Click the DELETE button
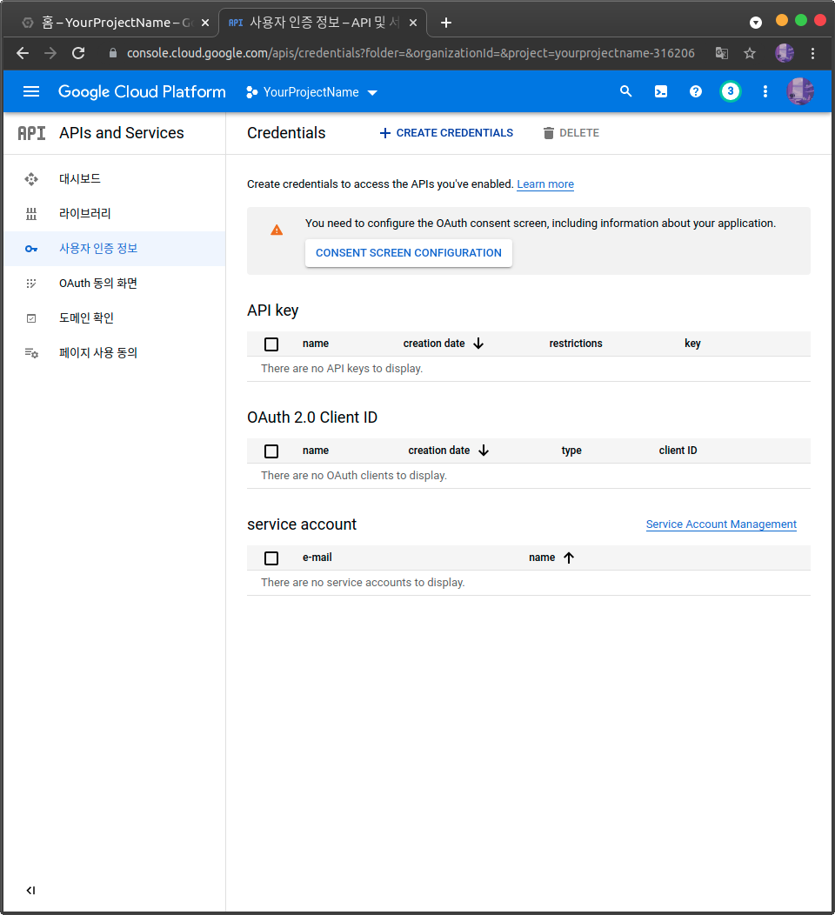 [x=571, y=133]
